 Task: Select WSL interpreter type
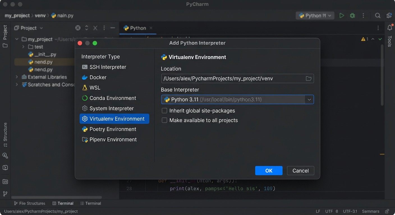[114, 88]
